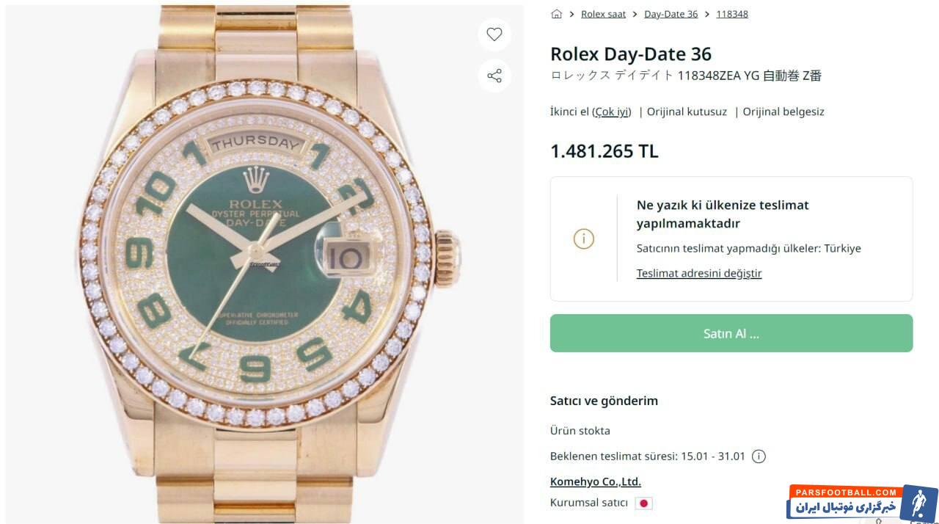The width and height of the screenshot is (939, 524).
Task: Open the share options icon
Action: tap(494, 76)
